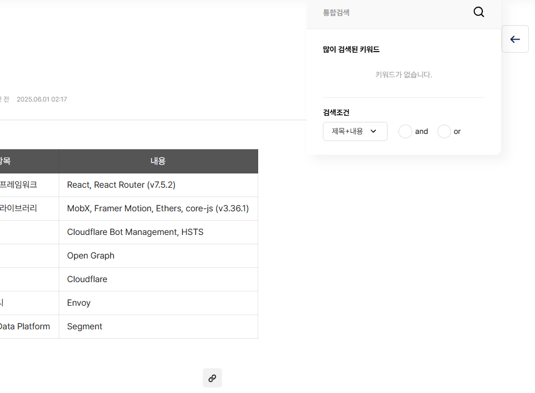
Task: Click the 'Envoy' table cell
Action: (x=158, y=303)
